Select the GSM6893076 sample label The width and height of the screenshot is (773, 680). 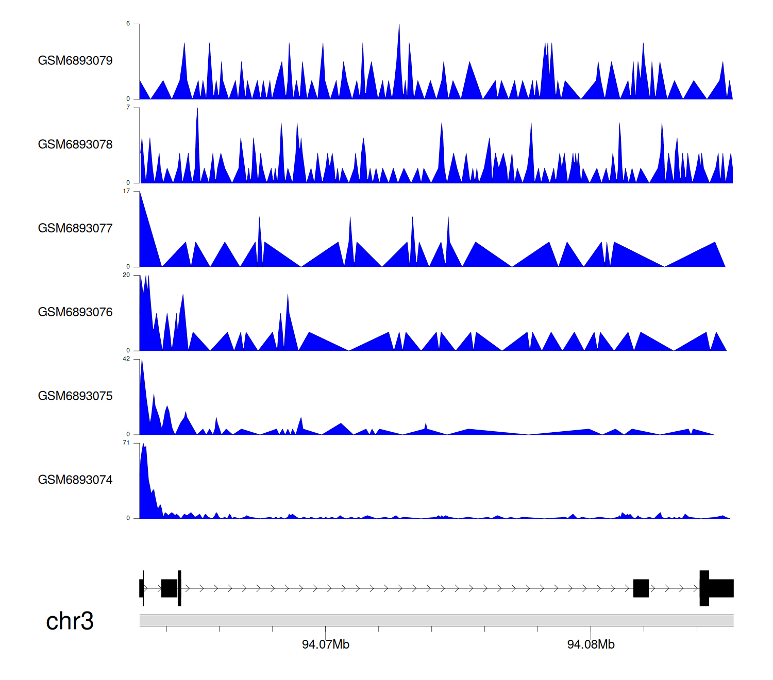[x=75, y=312]
